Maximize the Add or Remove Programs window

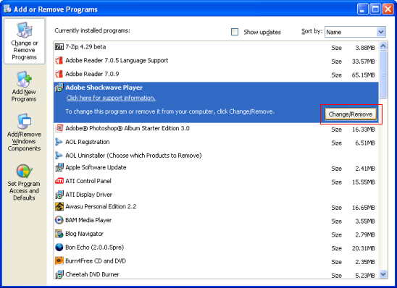[375, 9]
